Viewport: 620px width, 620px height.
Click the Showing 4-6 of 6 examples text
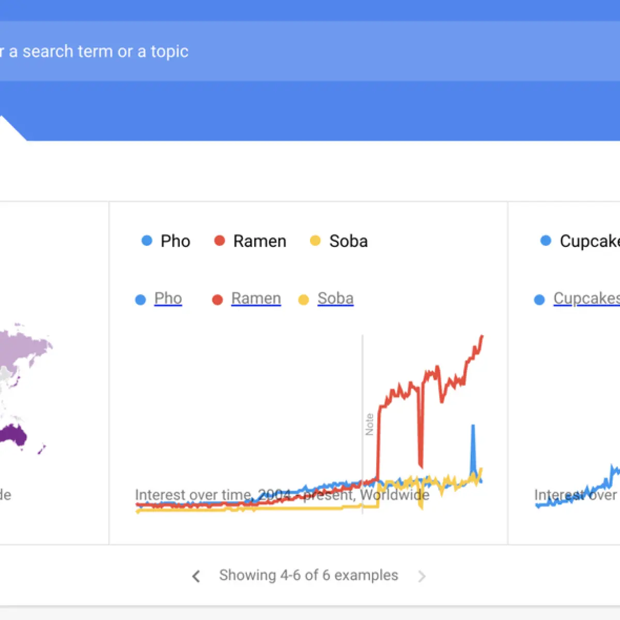coord(308,575)
